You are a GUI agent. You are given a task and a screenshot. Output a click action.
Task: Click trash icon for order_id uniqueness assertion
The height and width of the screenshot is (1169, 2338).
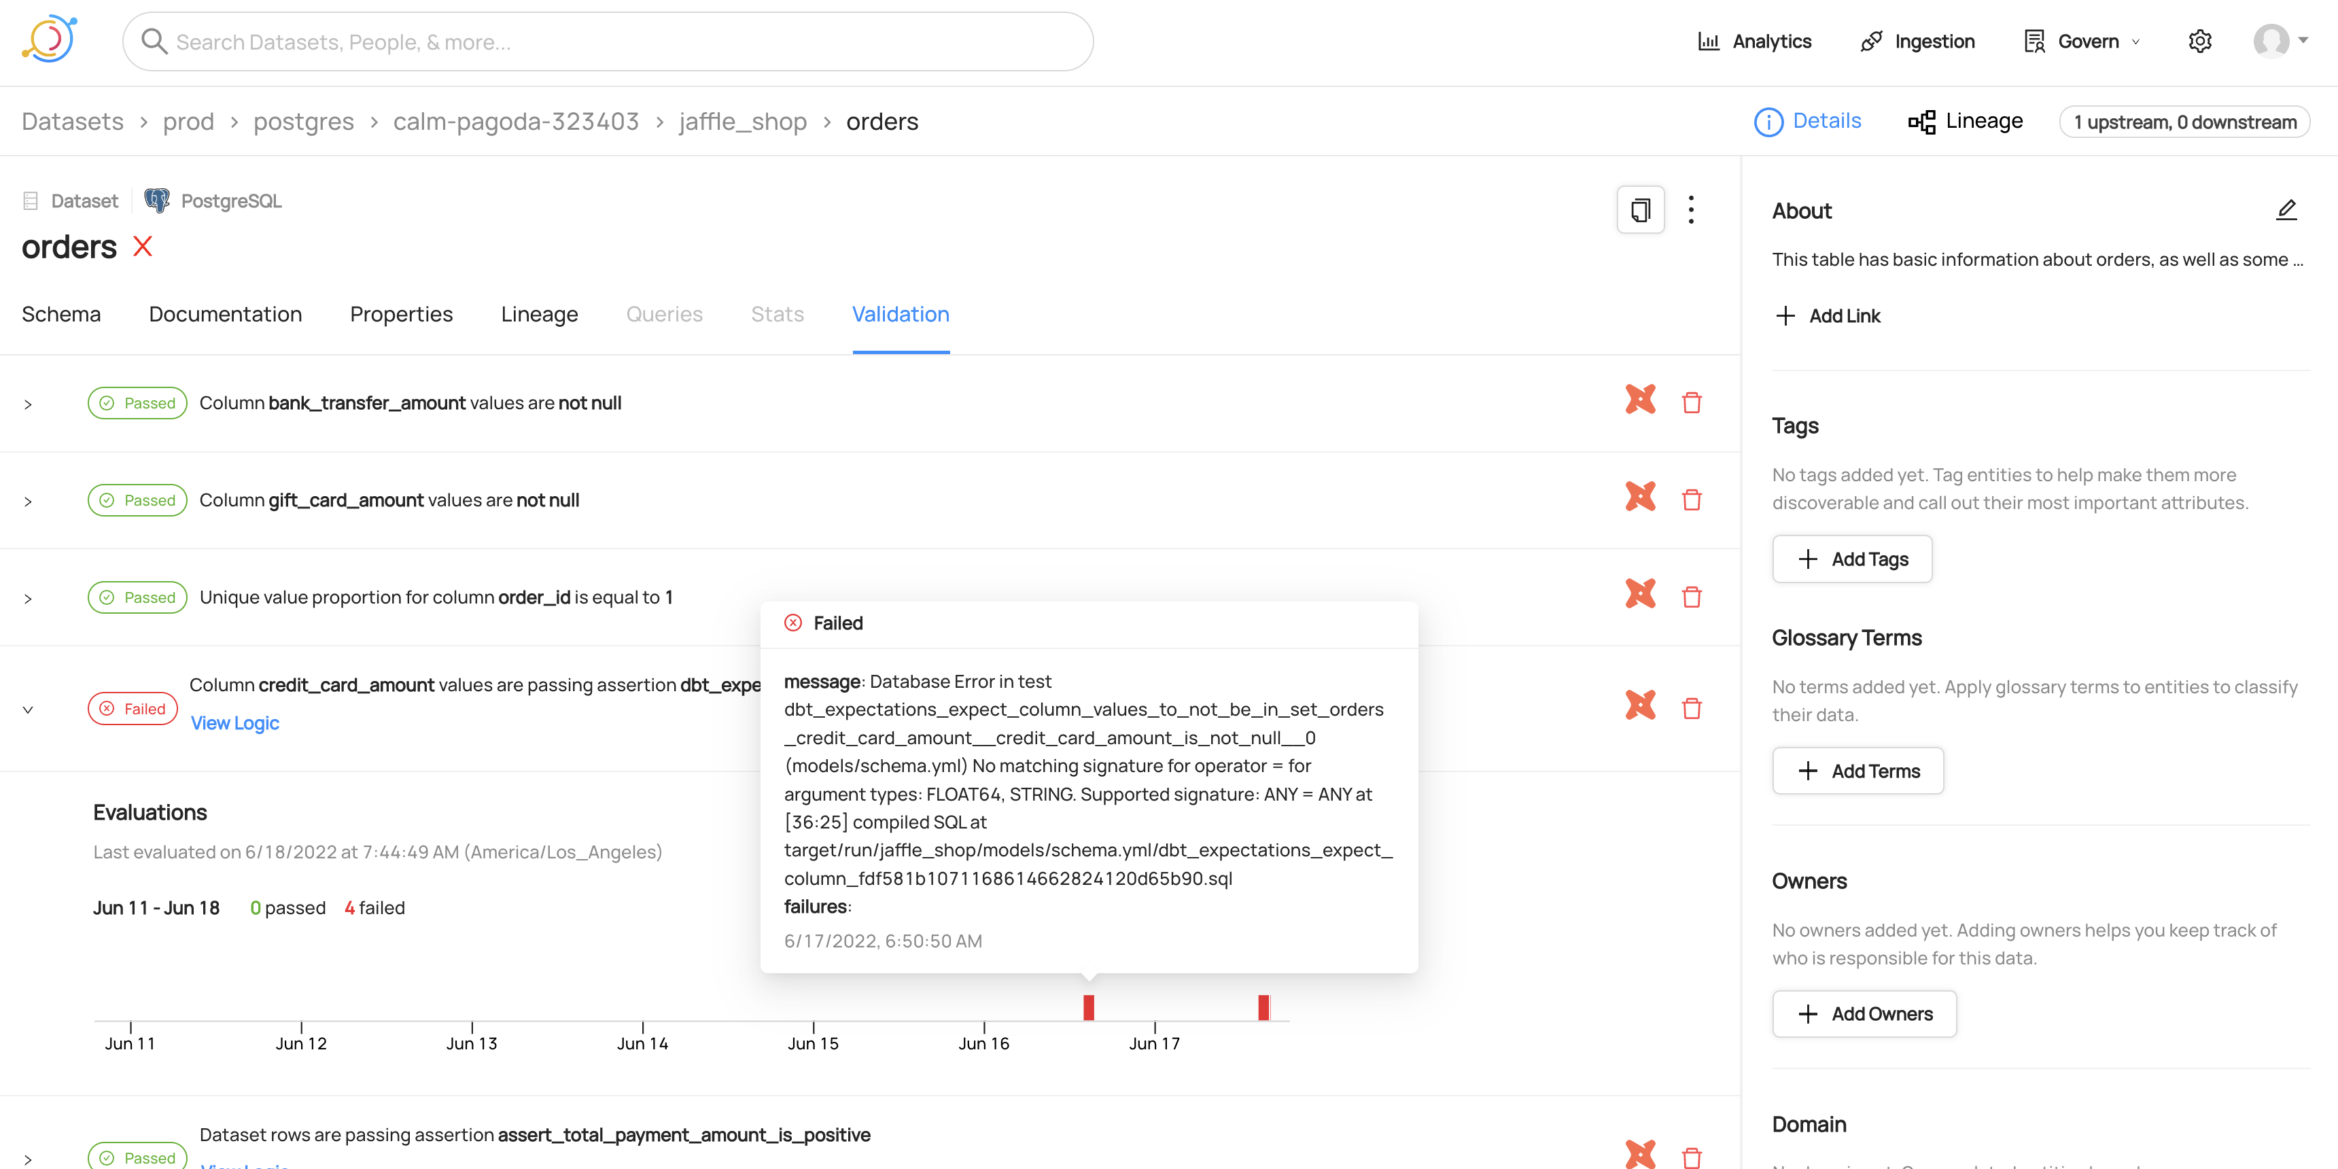(x=1691, y=597)
